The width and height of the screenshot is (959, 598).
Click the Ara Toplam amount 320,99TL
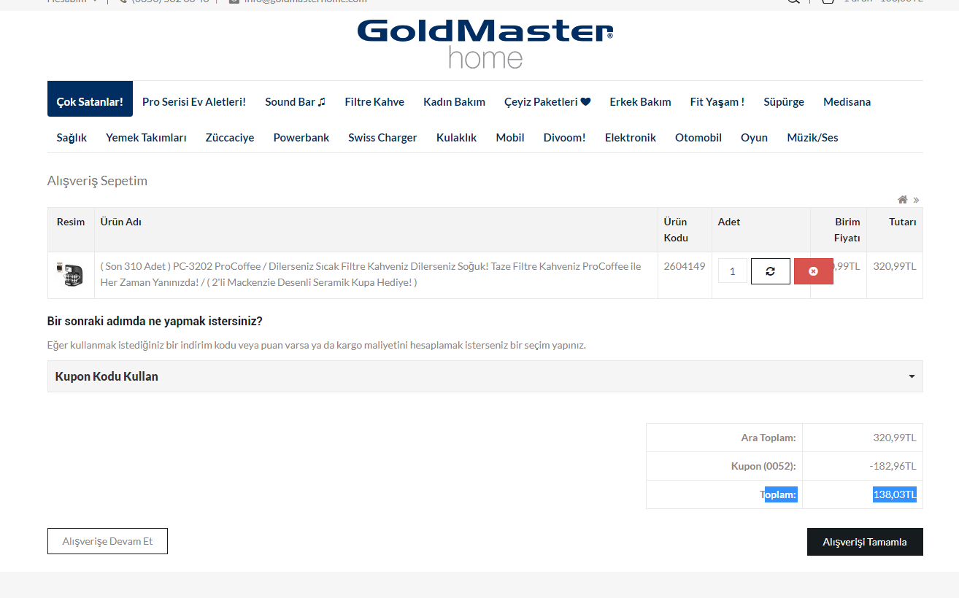895,438
